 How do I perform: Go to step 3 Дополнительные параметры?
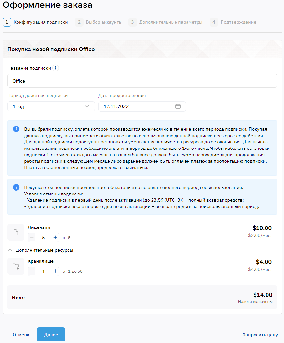click(x=165, y=22)
